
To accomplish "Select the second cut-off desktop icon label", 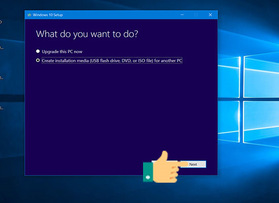I will pos(2,48).
